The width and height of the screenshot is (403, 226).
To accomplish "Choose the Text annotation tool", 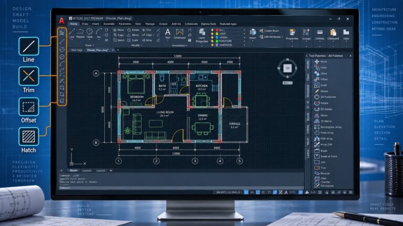I will (167, 34).
